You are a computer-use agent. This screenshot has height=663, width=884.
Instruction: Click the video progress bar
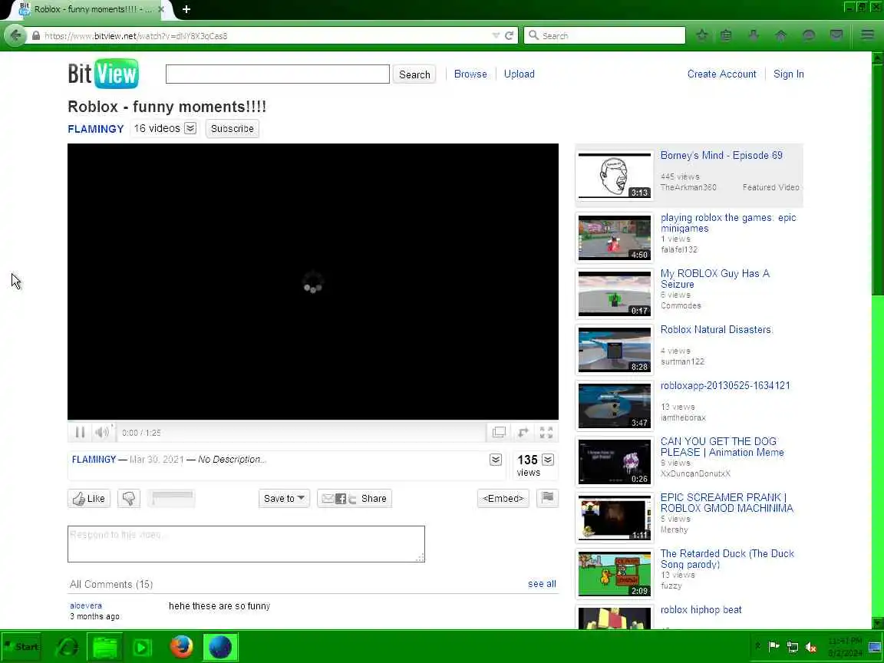coord(313,422)
